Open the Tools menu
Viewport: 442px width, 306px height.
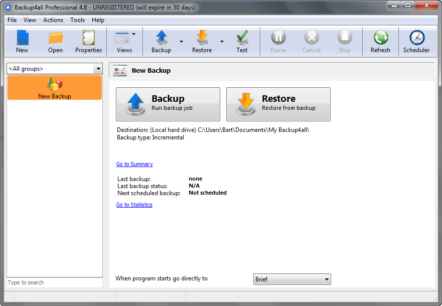[78, 20]
